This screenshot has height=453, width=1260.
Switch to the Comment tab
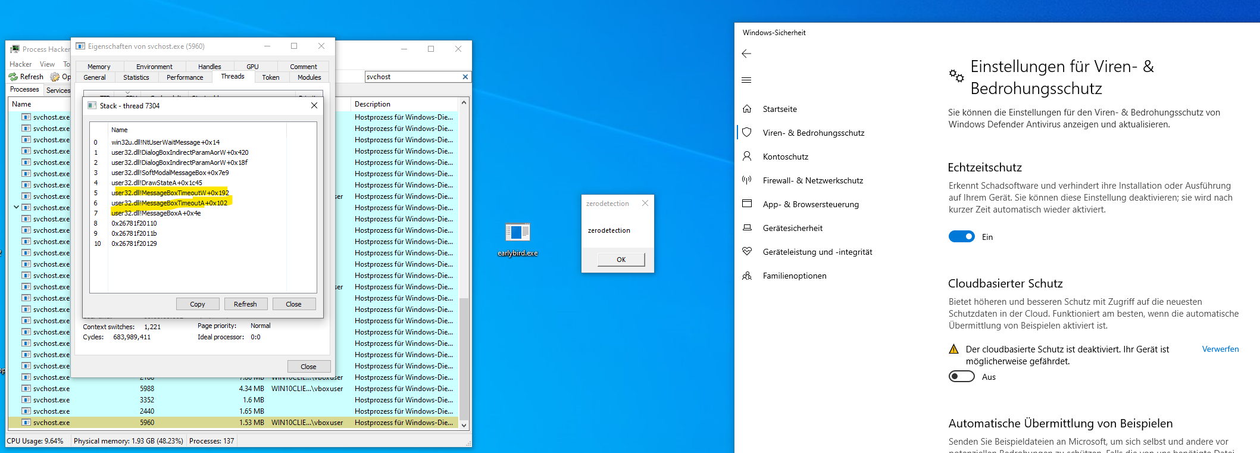click(304, 67)
